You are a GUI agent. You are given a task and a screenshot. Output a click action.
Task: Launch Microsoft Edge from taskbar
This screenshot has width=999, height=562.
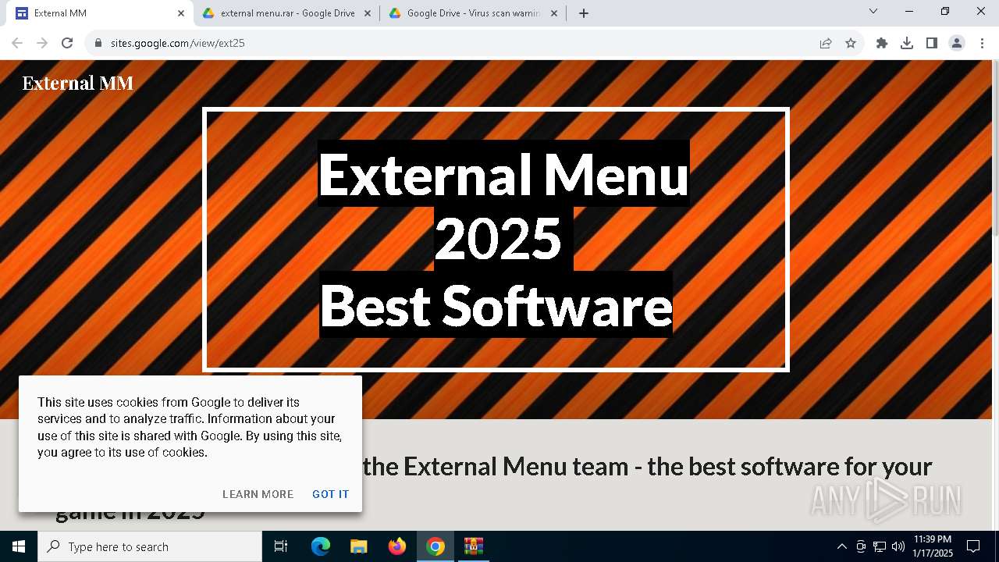[321, 546]
